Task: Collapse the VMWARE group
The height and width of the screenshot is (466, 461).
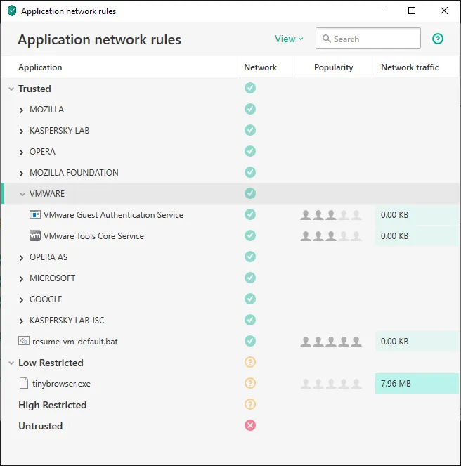Action: point(22,194)
